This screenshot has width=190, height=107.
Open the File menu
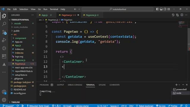point(9,9)
